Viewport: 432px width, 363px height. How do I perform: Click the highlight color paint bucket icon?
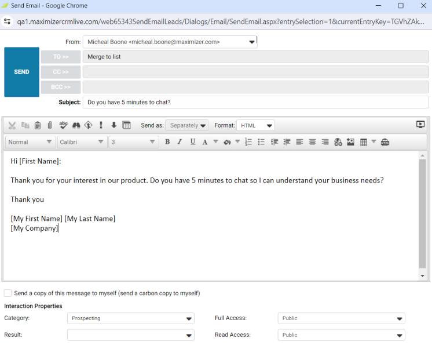pos(227,142)
